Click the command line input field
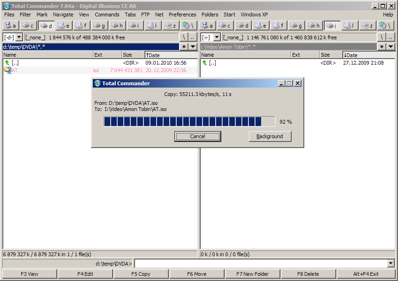This screenshot has width=398, height=281. (x=261, y=264)
